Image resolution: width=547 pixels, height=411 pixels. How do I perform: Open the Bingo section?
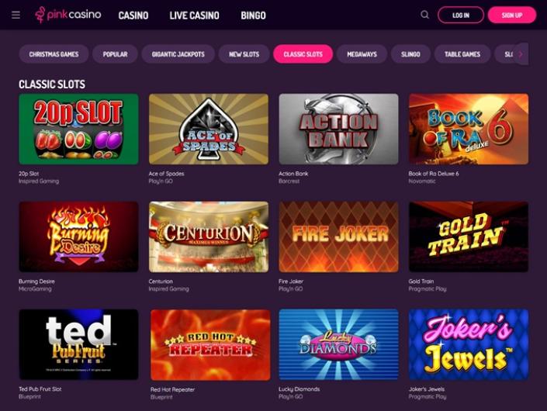pos(253,16)
